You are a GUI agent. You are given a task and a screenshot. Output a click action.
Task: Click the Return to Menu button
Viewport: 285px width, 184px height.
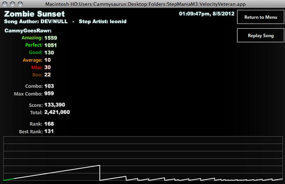pos(261,17)
